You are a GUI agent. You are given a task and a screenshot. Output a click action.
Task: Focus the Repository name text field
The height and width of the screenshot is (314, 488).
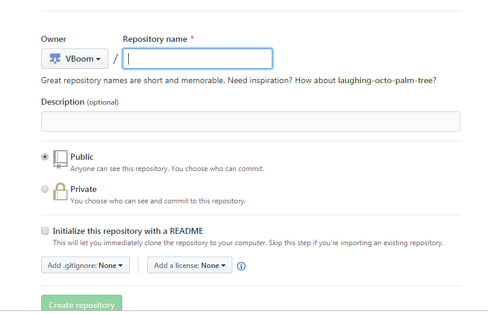pos(198,59)
